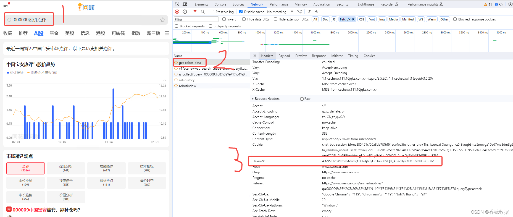Switch to the 基金 tab
The image size is (513, 217).
tap(54, 33)
